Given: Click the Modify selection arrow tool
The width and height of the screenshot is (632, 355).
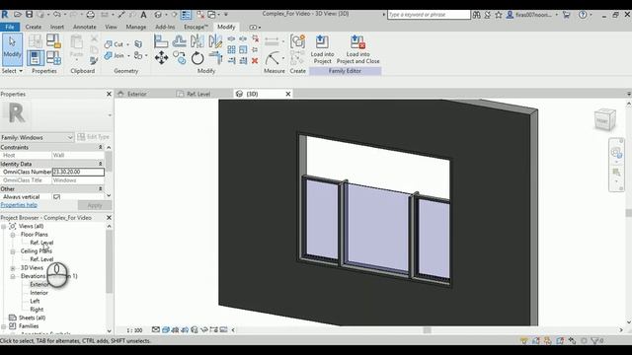Looking at the screenshot, I should [12, 49].
